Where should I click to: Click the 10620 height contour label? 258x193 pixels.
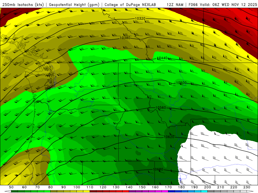click(169, 137)
